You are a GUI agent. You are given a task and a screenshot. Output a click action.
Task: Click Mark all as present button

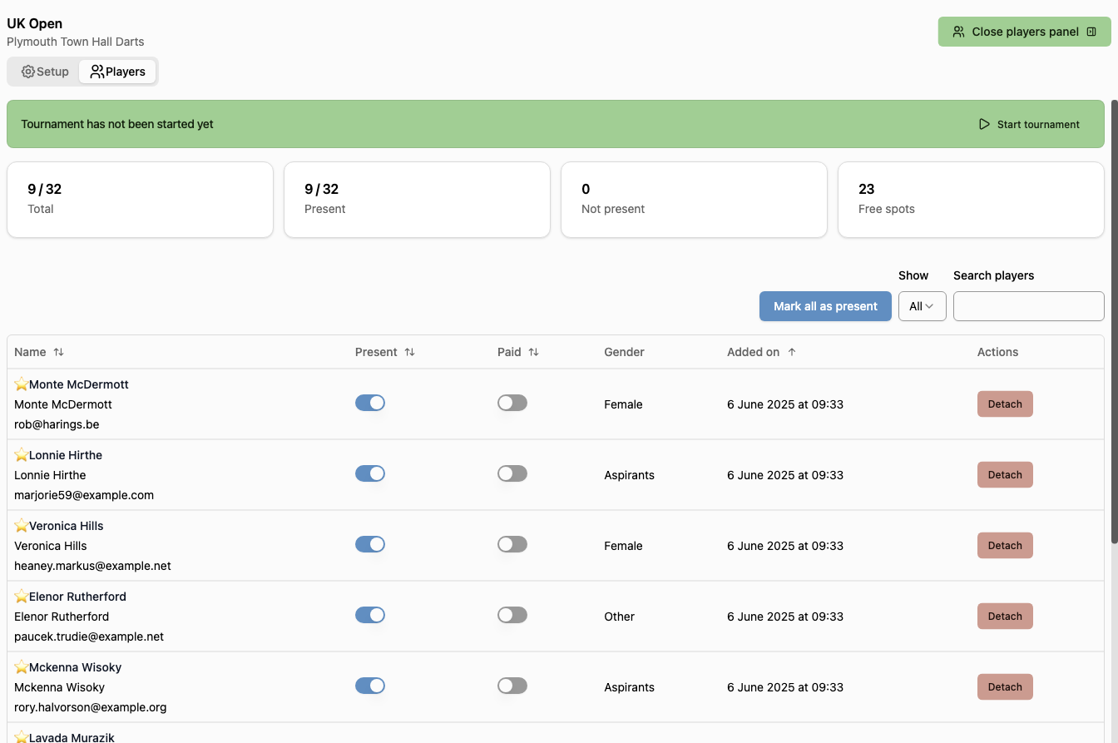pos(825,306)
